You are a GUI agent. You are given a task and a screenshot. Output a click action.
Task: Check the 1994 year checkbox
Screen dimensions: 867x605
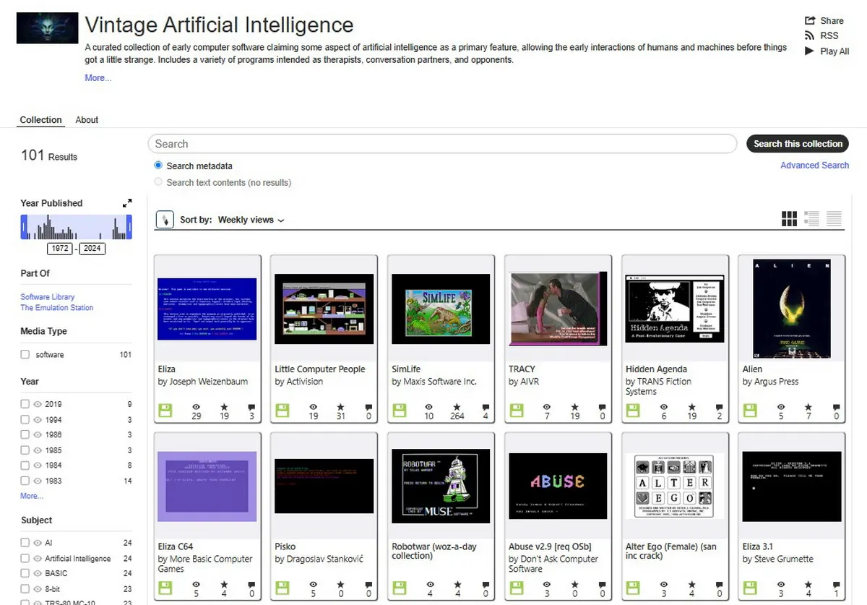click(x=25, y=419)
